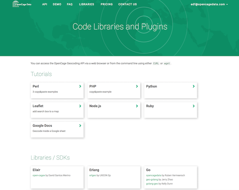Screen dimensions: 239x190
Task: Click the 'add search box to a map' text
Action: tap(45, 111)
